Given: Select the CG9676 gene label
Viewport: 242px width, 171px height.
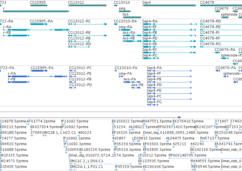Looking at the screenshot, I should (222, 8).
